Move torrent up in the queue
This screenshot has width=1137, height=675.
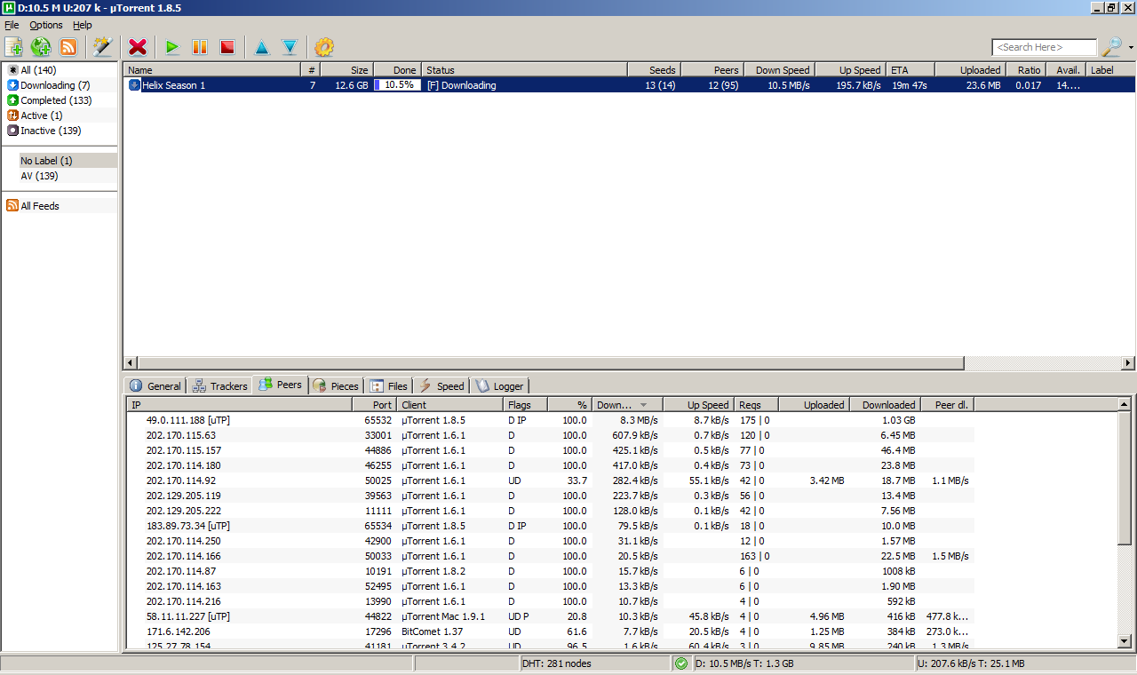(261, 47)
